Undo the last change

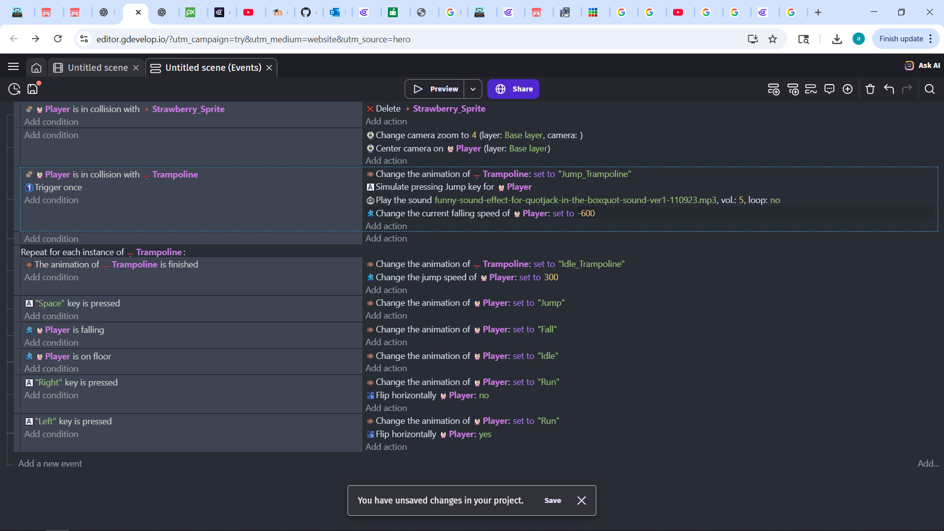[889, 88]
